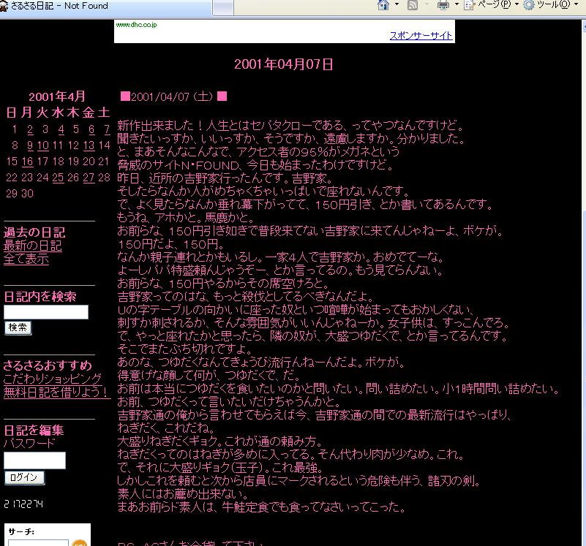Click the 全て表示 link
The width and height of the screenshot is (586, 546).
[x=26, y=259]
